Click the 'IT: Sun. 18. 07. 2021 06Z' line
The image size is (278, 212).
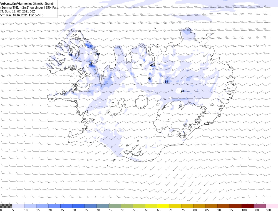tap(18, 11)
